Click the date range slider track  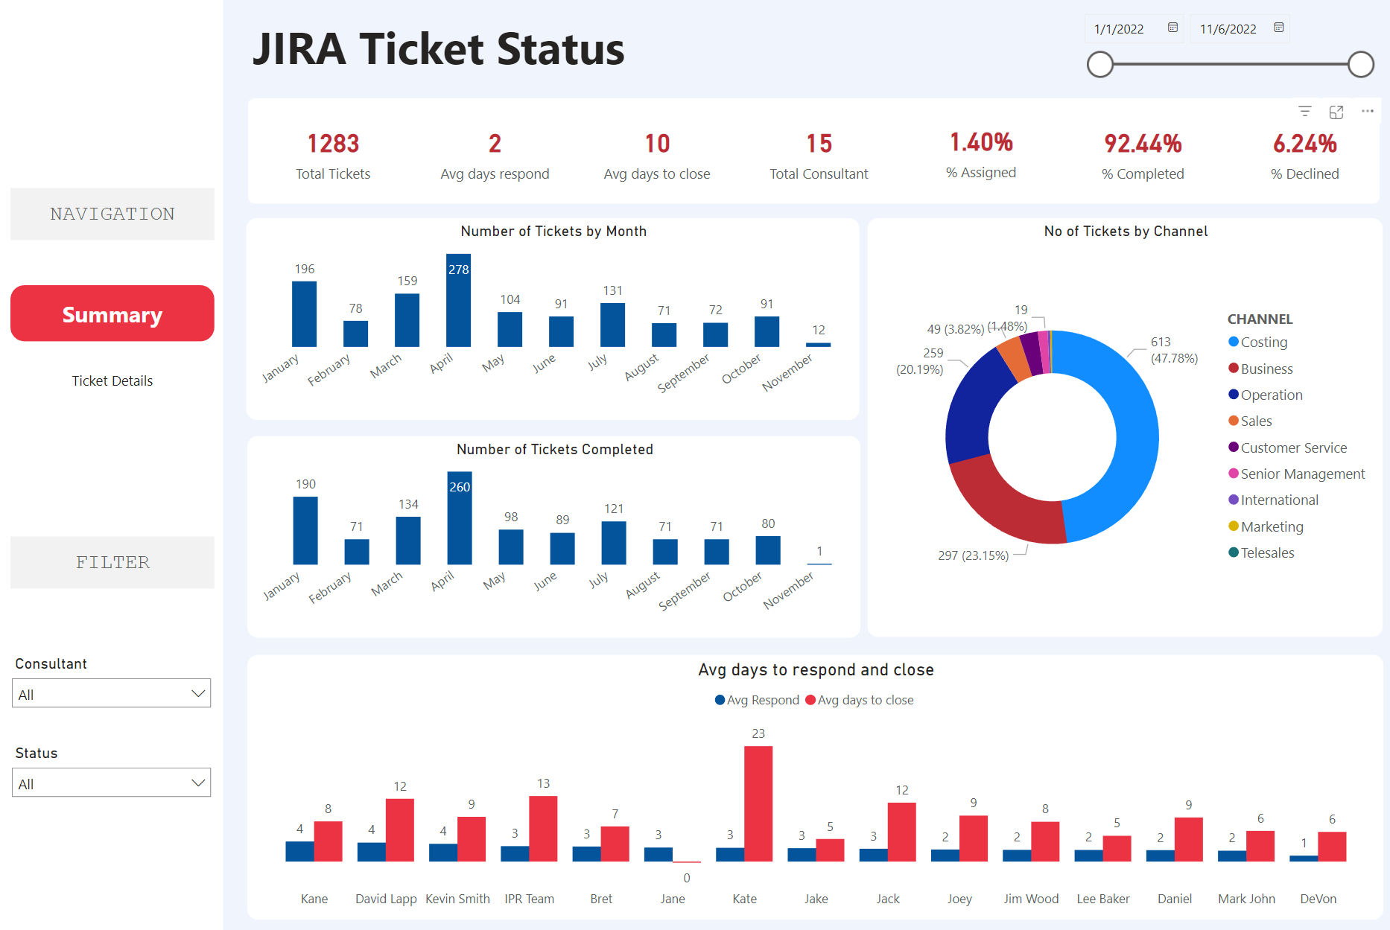point(1231,65)
